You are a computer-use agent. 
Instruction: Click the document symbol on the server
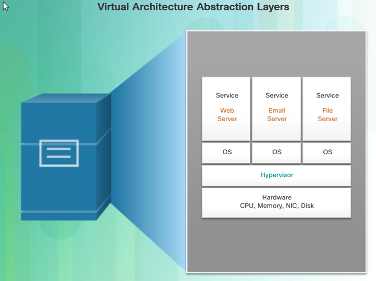[x=59, y=153]
